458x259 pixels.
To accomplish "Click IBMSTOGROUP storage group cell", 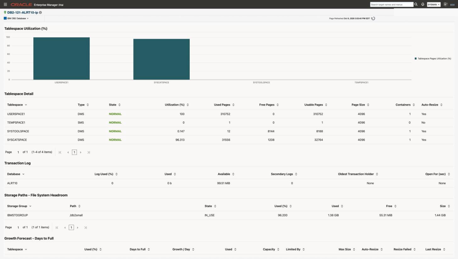I will (18, 215).
